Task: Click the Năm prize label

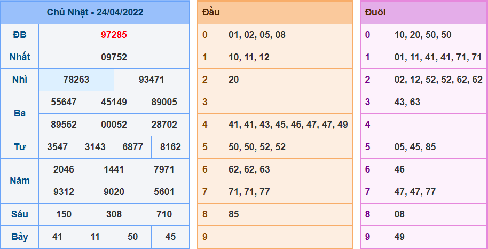Action: click(x=20, y=181)
